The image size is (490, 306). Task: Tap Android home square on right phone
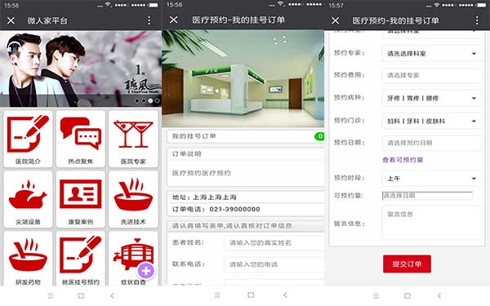[408, 295]
